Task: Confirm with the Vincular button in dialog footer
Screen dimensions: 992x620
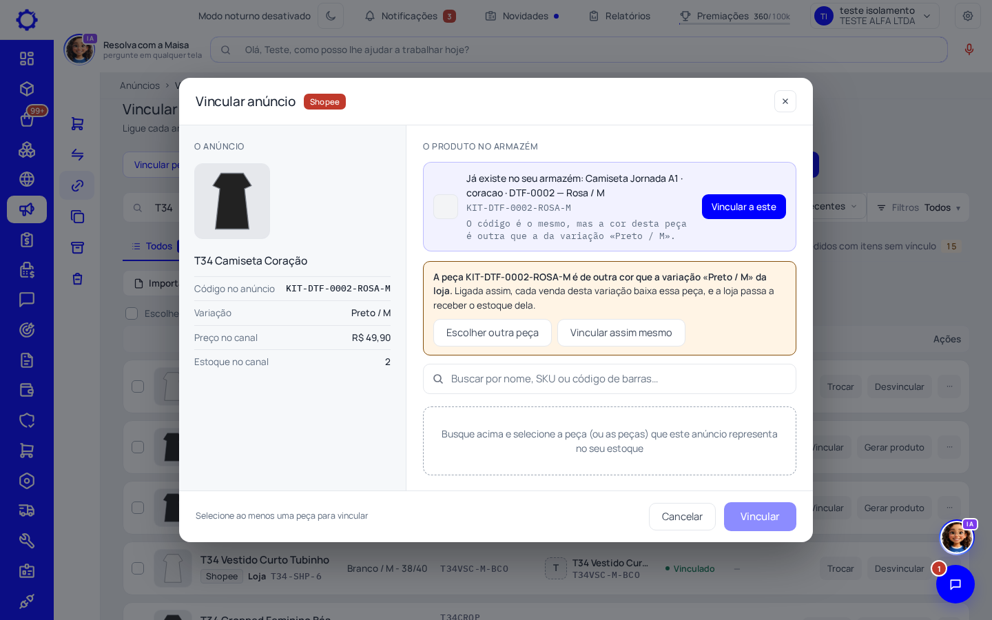Action: (x=760, y=517)
